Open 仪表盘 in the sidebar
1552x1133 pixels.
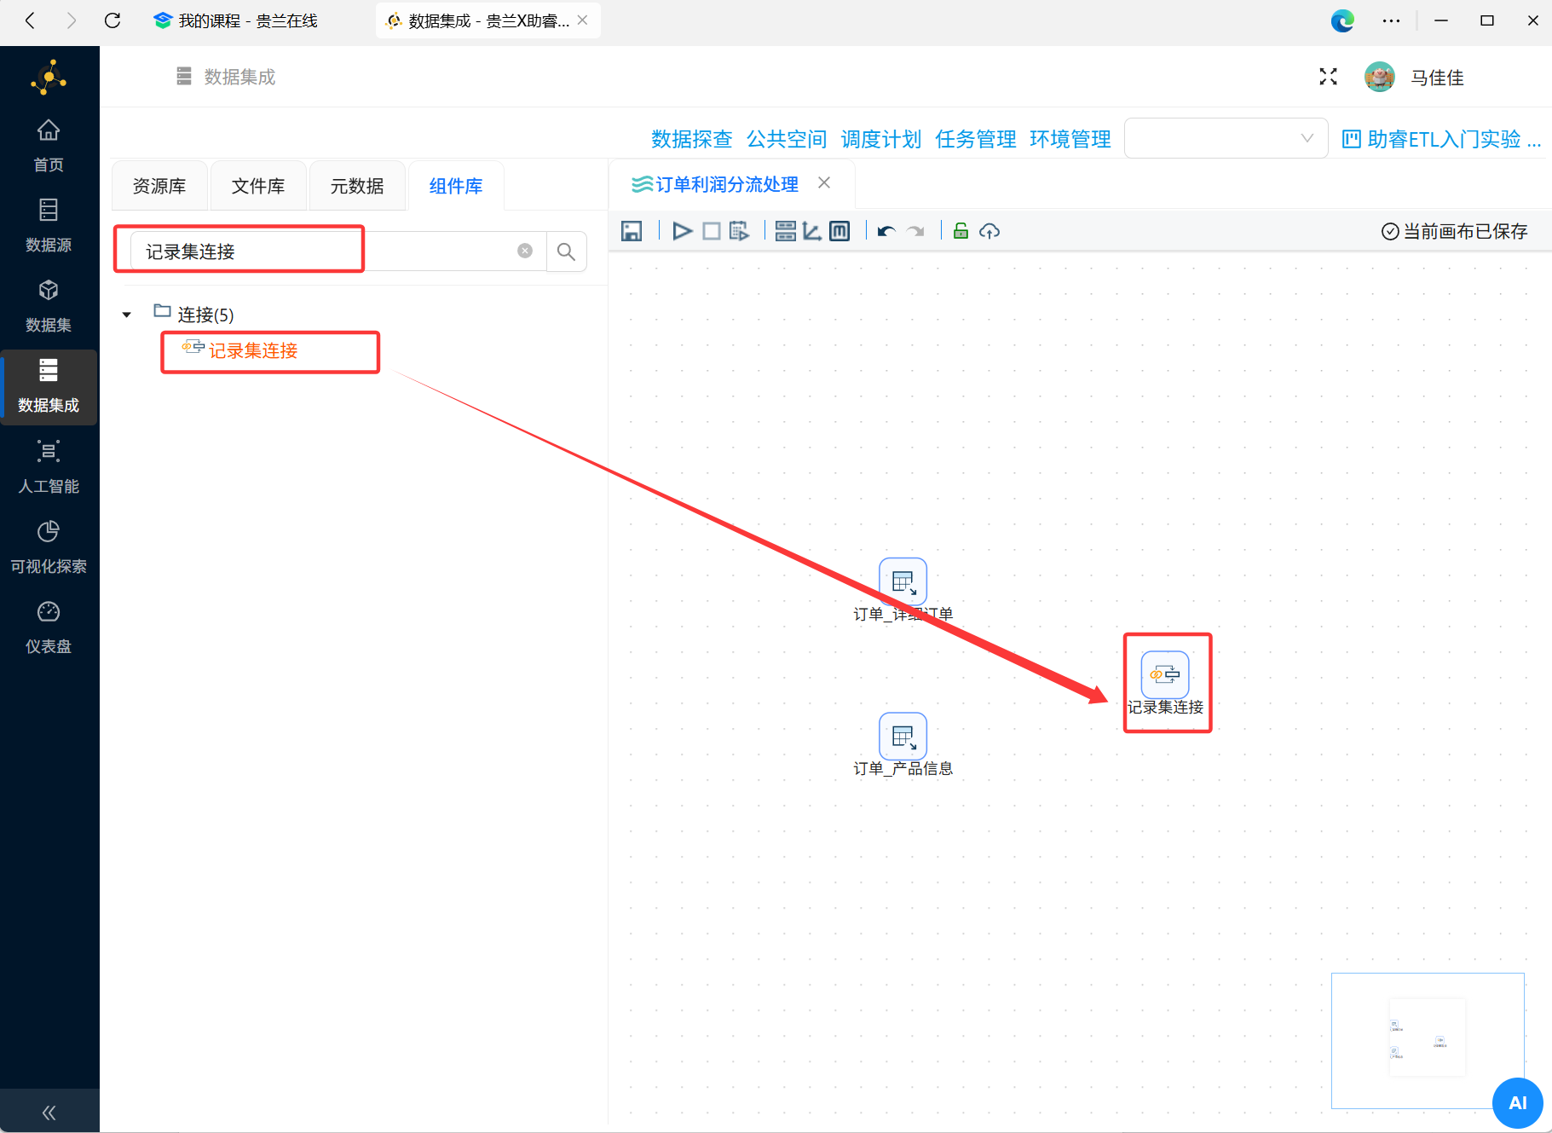point(49,627)
